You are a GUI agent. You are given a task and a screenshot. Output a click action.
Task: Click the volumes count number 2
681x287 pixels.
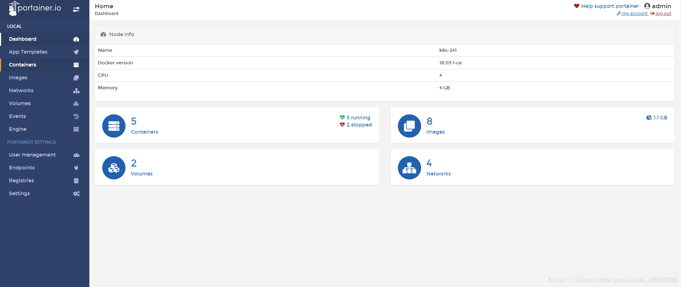point(134,163)
